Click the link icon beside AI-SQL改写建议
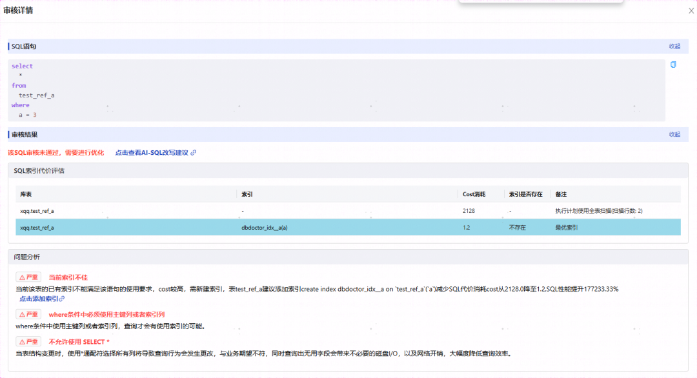The image size is (697, 378). click(194, 153)
